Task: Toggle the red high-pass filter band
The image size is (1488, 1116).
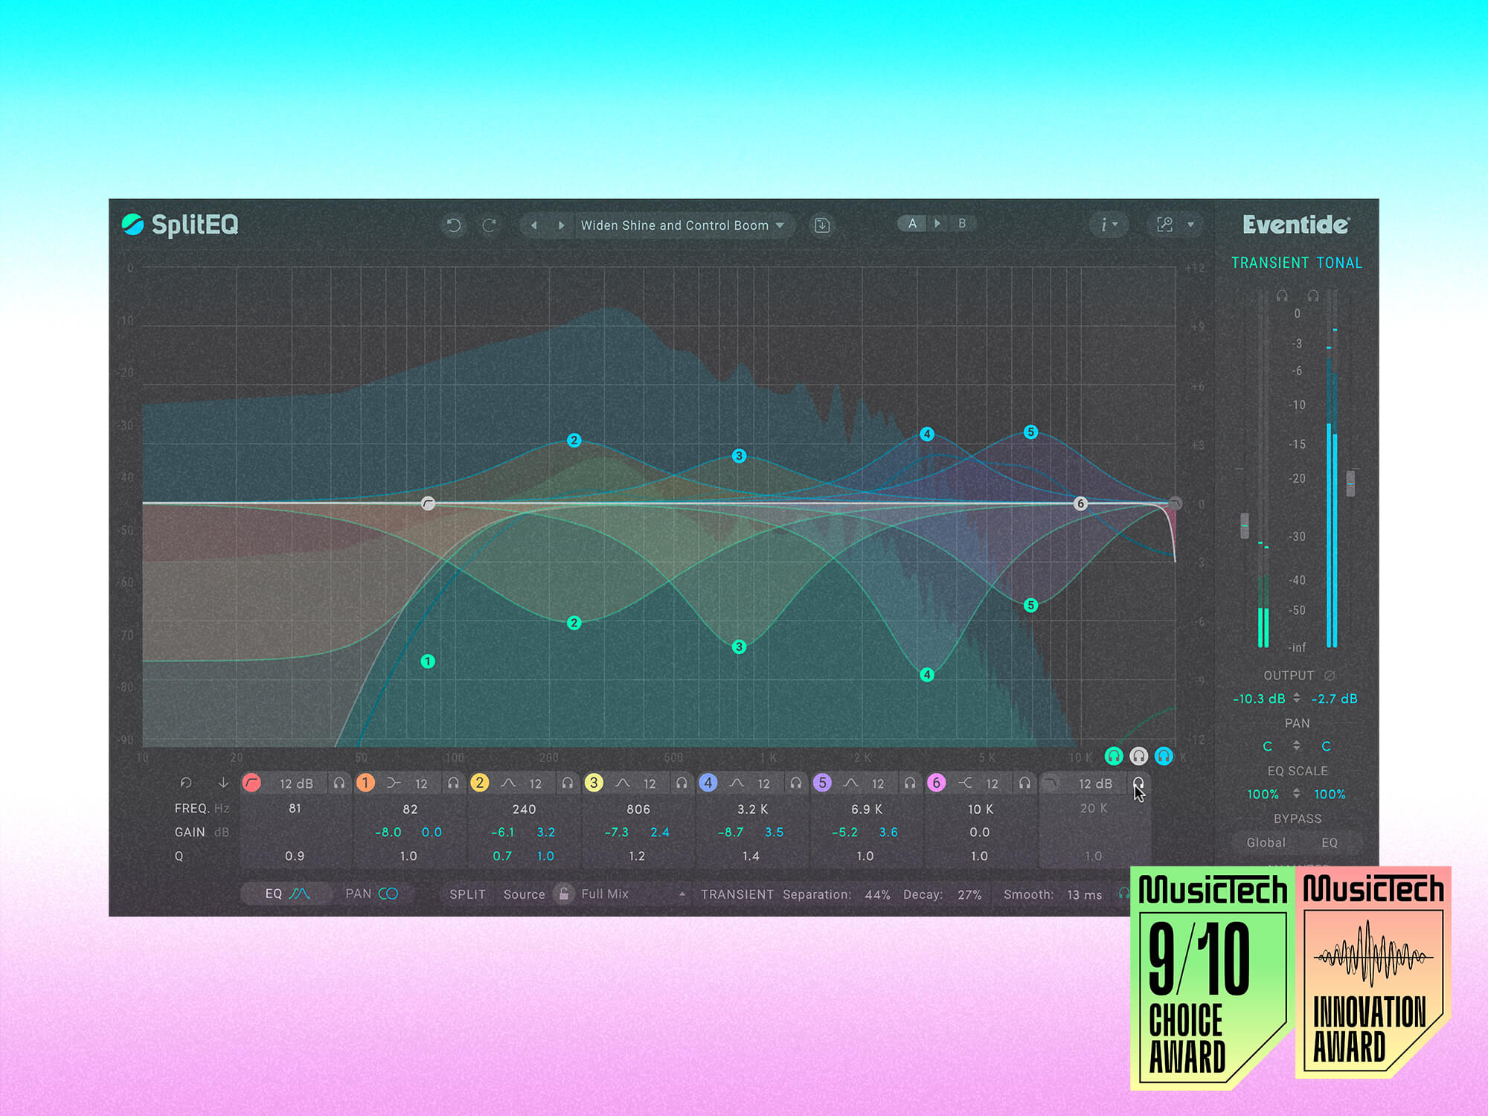Action: point(251,783)
